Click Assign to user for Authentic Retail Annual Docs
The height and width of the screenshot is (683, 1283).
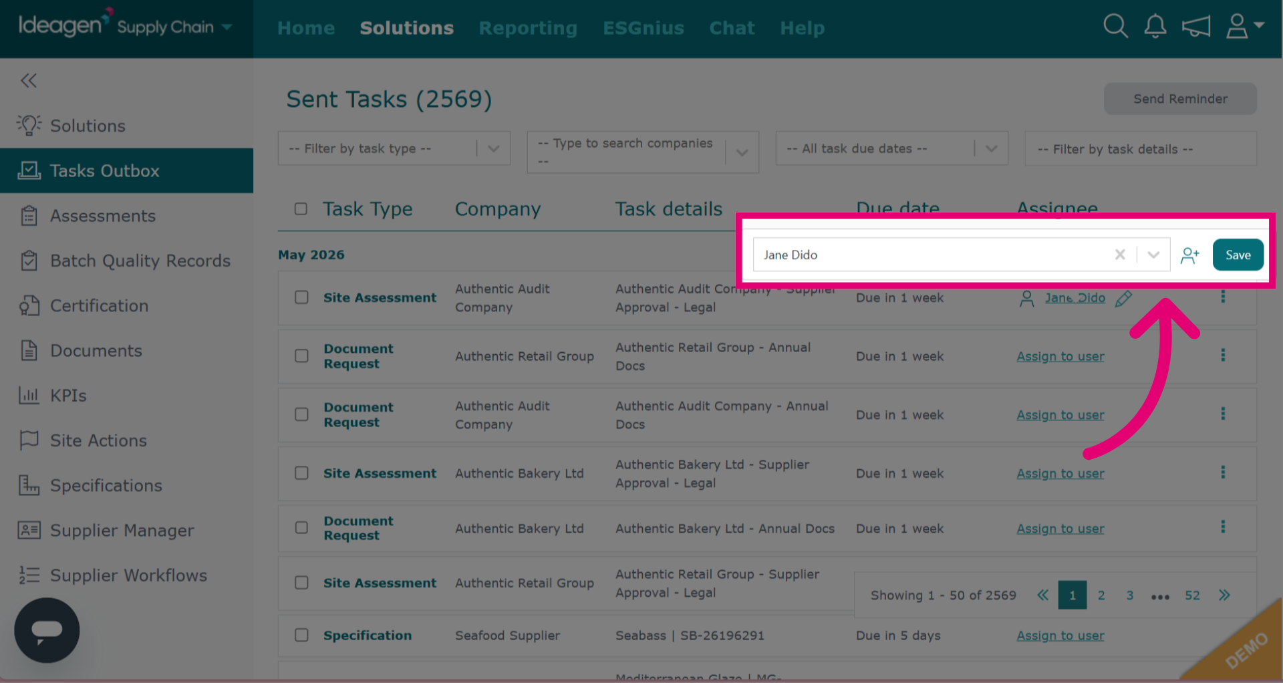point(1060,356)
